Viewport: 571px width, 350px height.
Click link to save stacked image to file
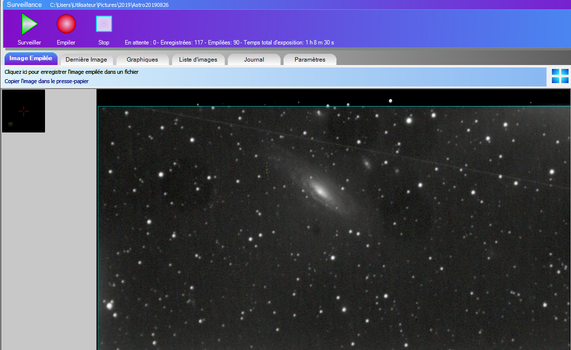tap(71, 72)
